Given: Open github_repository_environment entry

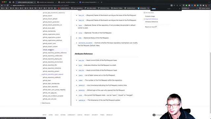Looking at the screenshot, I should tap(53, 62).
